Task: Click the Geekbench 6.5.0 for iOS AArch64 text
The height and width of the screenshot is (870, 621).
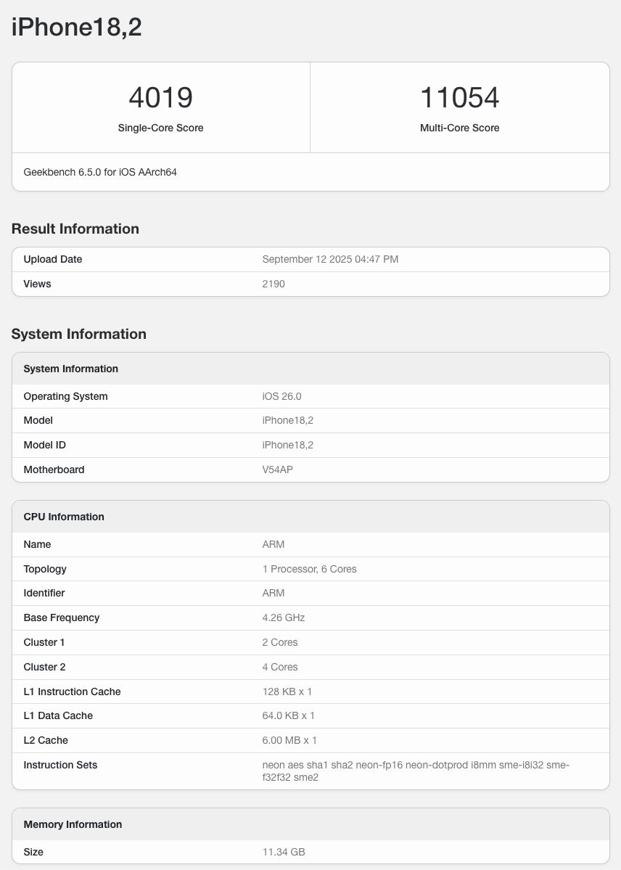Action: pyautogui.click(x=100, y=172)
